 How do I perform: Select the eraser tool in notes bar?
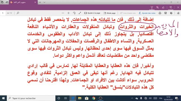(x=163, y=8)
